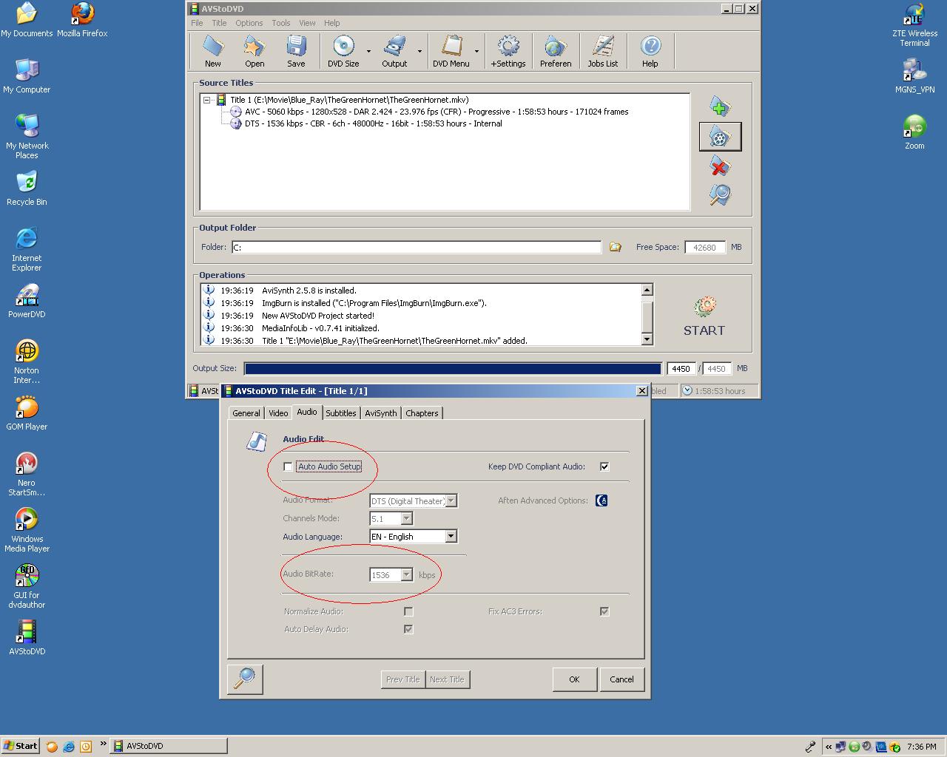Viewport: 947px width, 757px height.
Task: Switch to the Video tab
Action: pyautogui.click(x=278, y=413)
